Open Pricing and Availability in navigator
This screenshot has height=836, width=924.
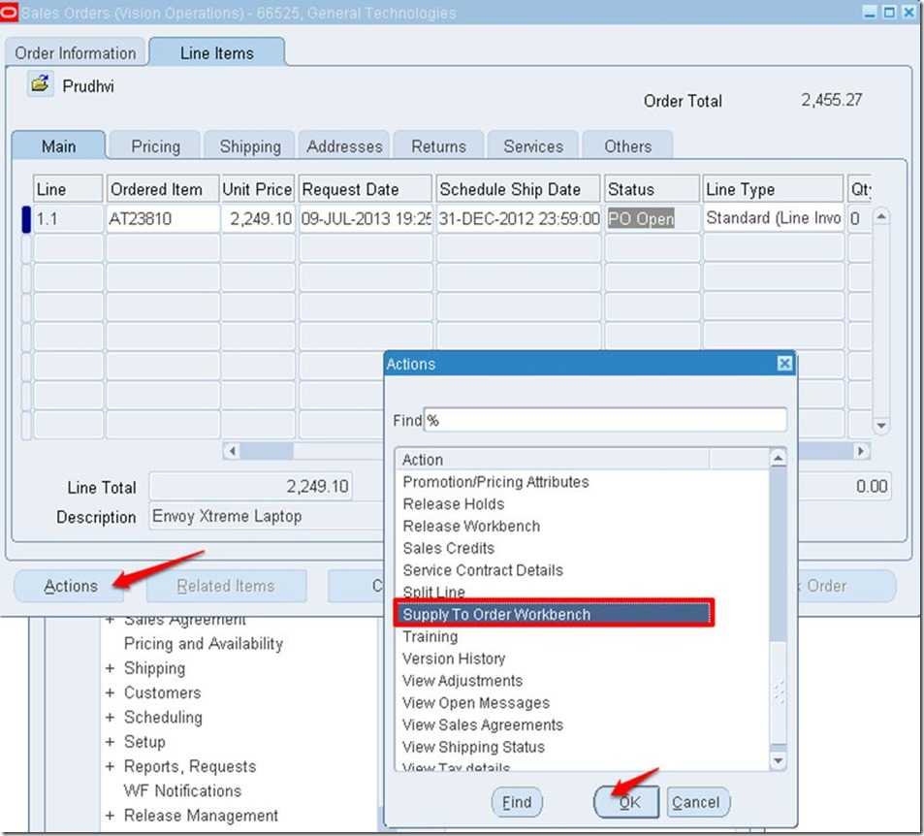point(204,643)
